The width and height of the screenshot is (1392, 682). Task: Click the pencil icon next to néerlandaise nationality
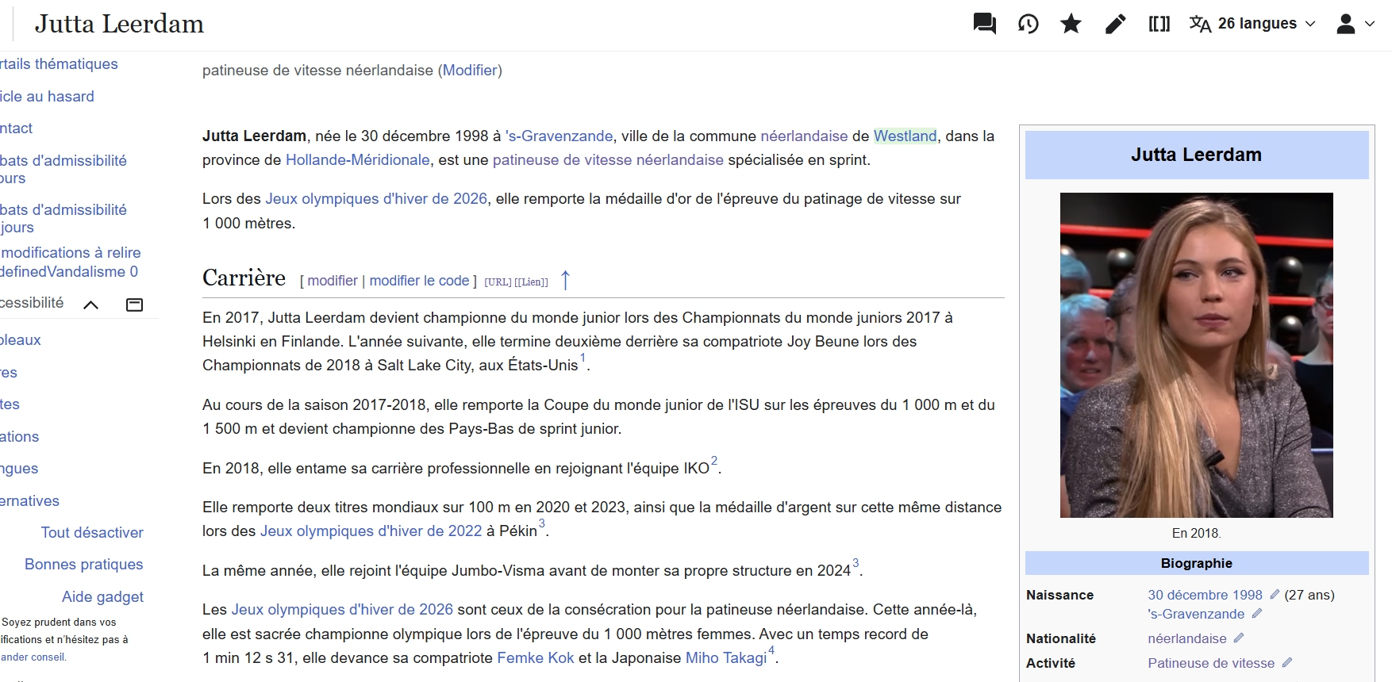click(x=1239, y=638)
